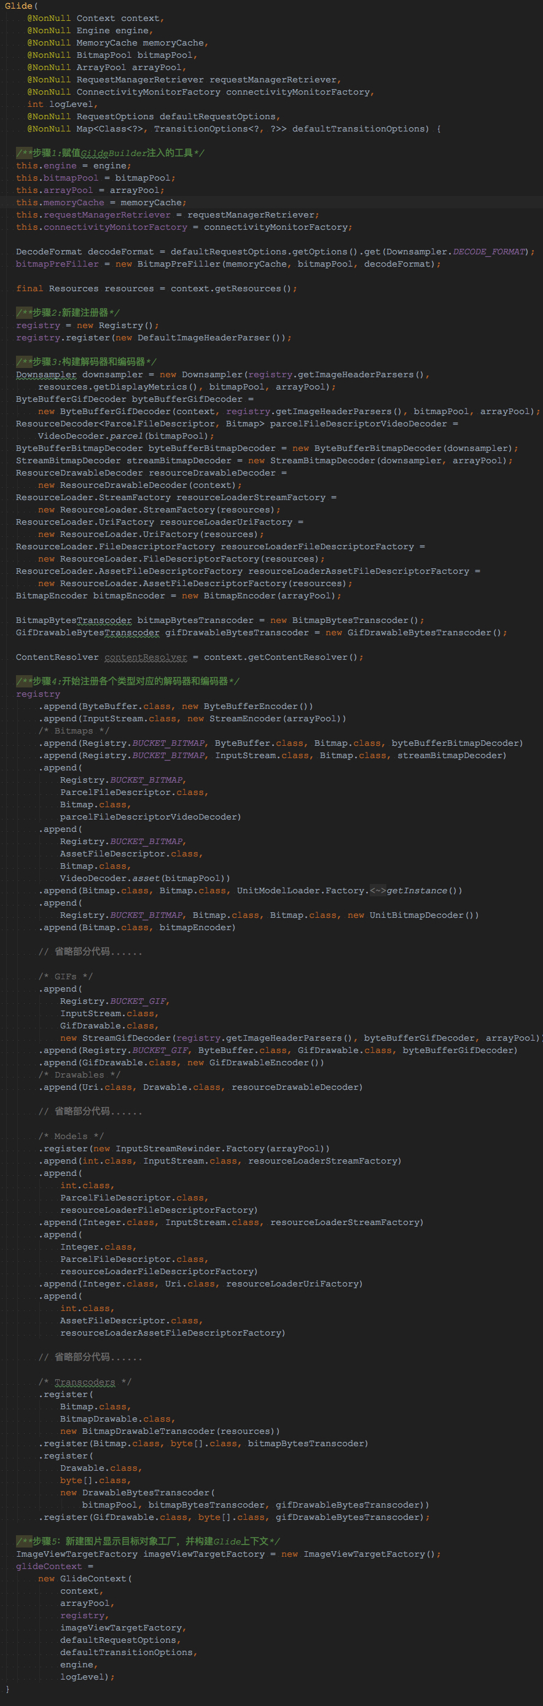Click 'ContentResolver contentResolver' declaration line
Image resolution: width=543 pixels, height=1706 pixels.
pos(189,657)
